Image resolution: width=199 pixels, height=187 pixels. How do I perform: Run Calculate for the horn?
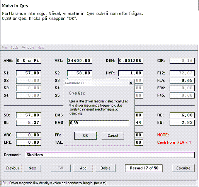[183, 168]
